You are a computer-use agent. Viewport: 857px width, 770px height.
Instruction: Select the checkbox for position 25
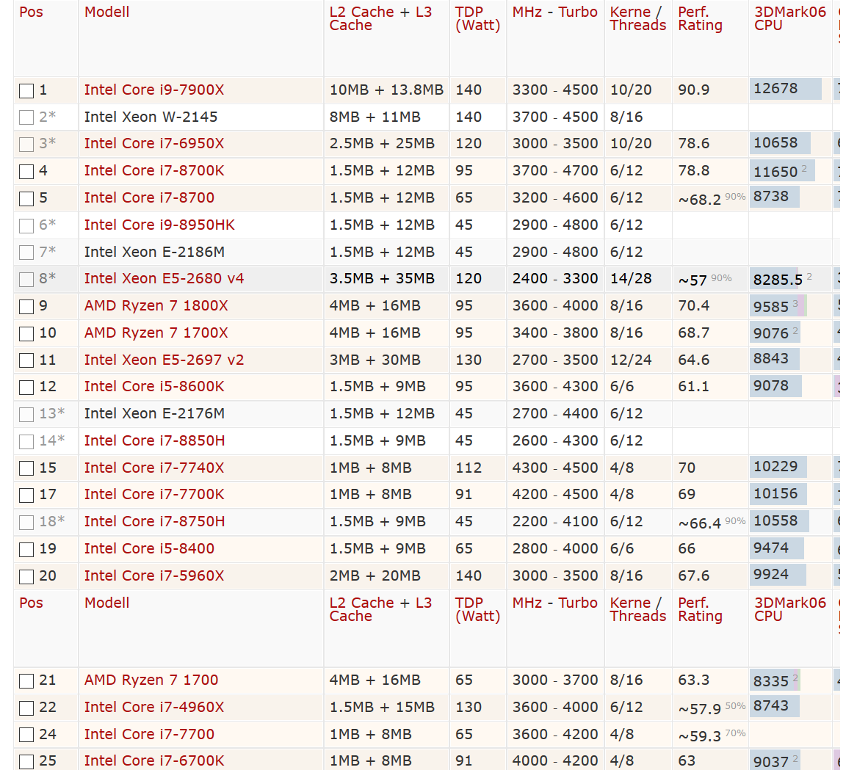click(26, 762)
